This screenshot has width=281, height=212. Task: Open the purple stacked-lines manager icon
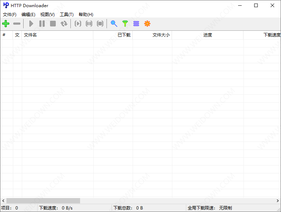click(136, 24)
